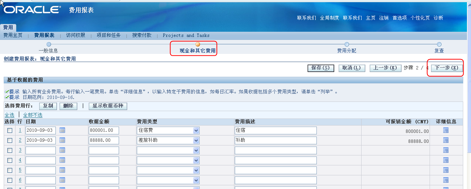Open 详细信息 icon for row 5
The image size is (471, 189).
445,170
